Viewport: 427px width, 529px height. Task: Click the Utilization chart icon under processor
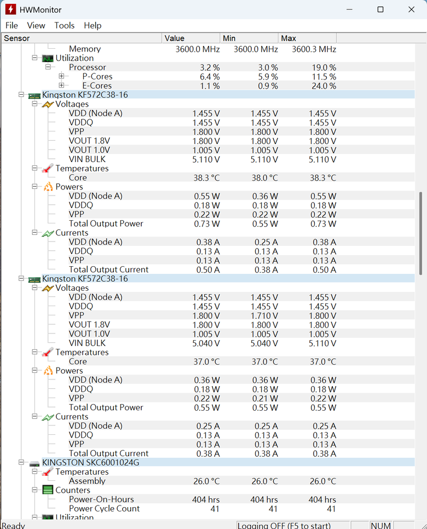tap(48, 59)
